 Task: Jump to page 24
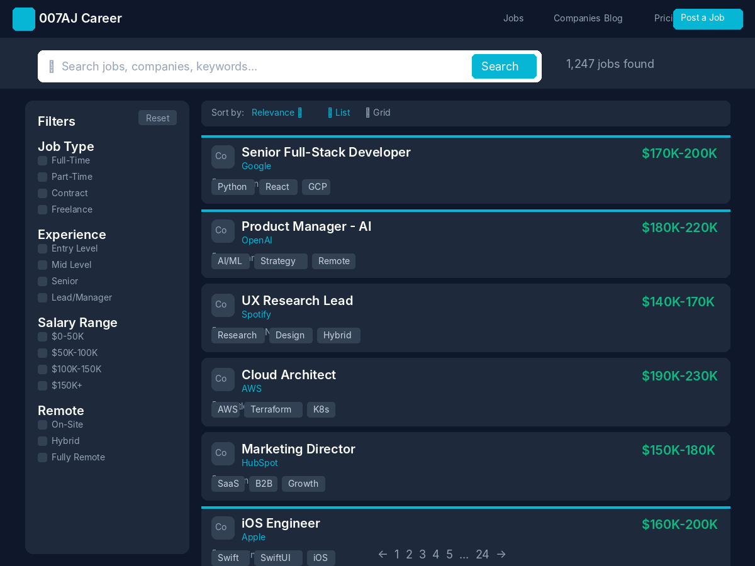(x=483, y=554)
